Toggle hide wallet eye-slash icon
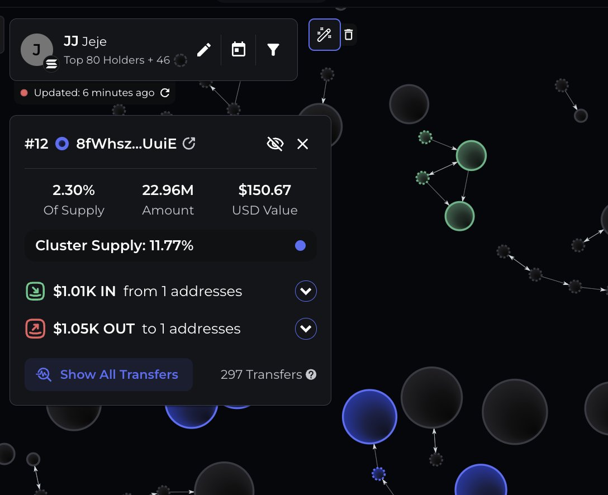This screenshot has width=608, height=495. pyautogui.click(x=275, y=144)
